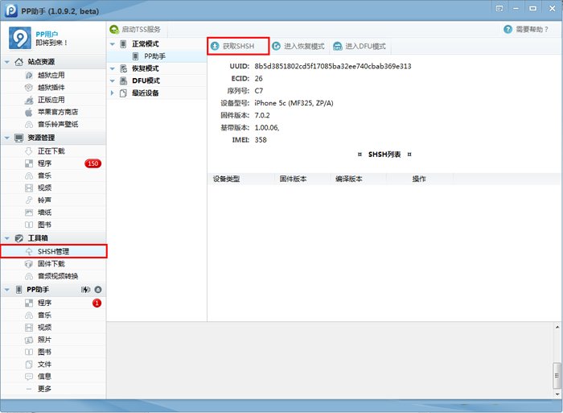
Task: Click the red 1 badge on device 程序
Action: coord(97,303)
